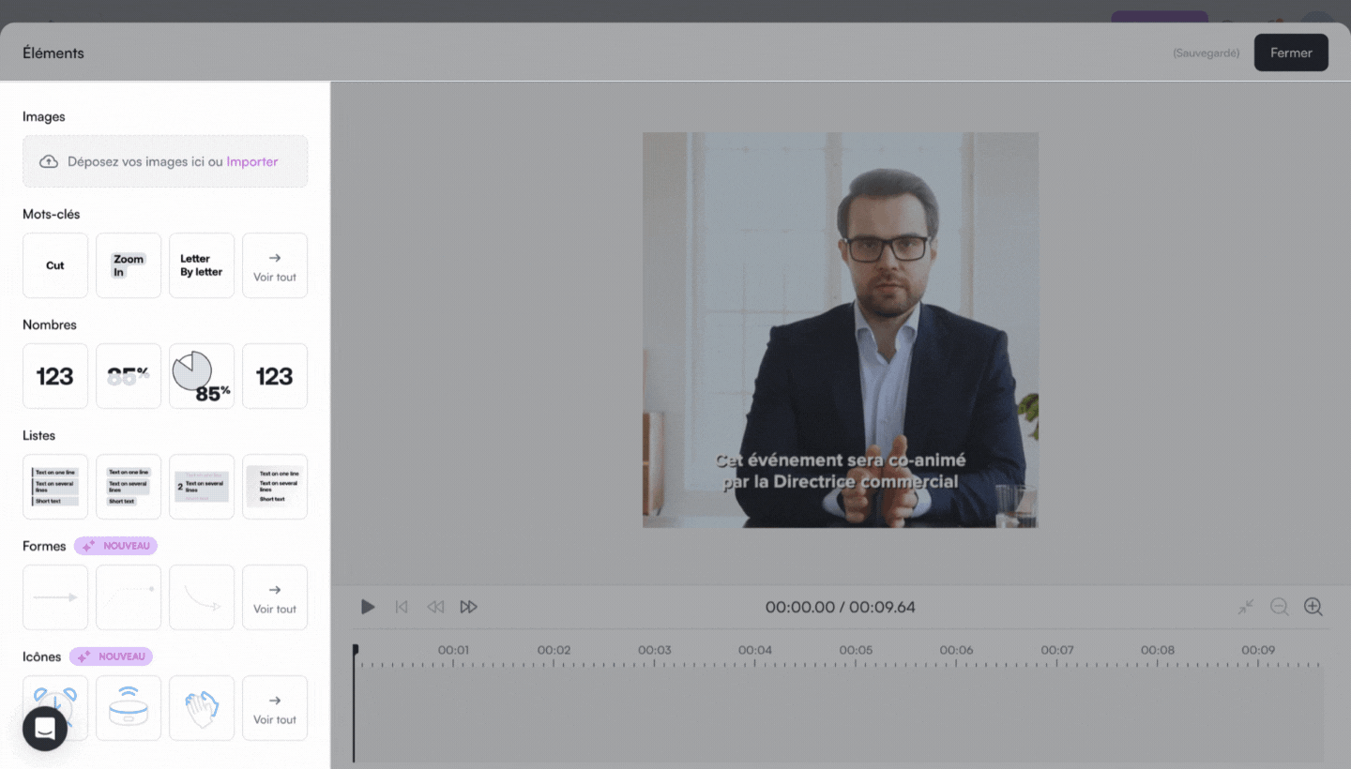The image size is (1351, 769).
Task: Open Voir tout in Mots-clés
Action: (275, 265)
